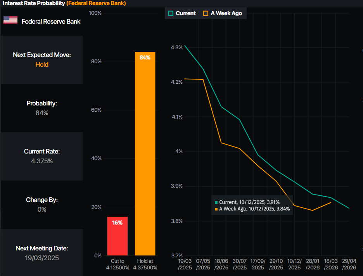
Task: Select the 18/06/2025 x-axis date
Action: [x=221, y=264]
